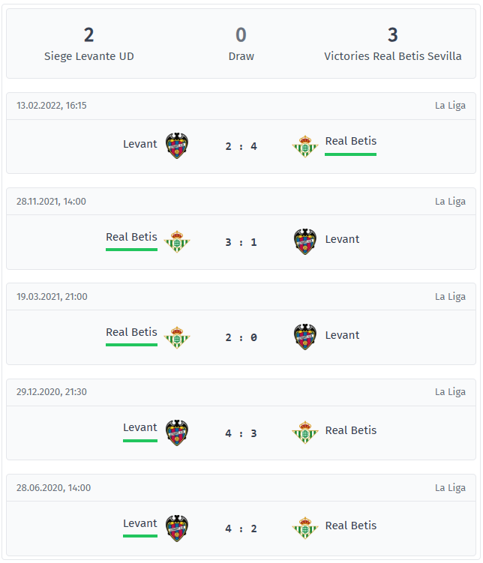Click La Liga label for 28.06.2020 match
This screenshot has width=483, height=563.
pos(450,487)
